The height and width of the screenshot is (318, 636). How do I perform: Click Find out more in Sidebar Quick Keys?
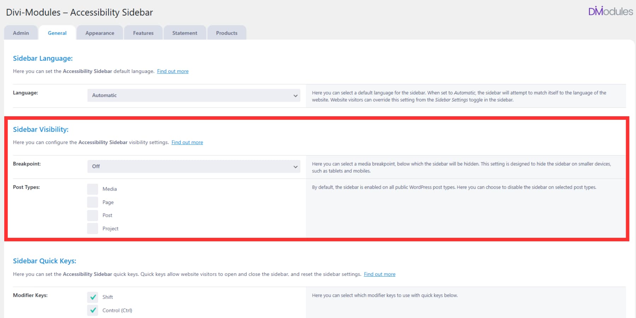[379, 274]
